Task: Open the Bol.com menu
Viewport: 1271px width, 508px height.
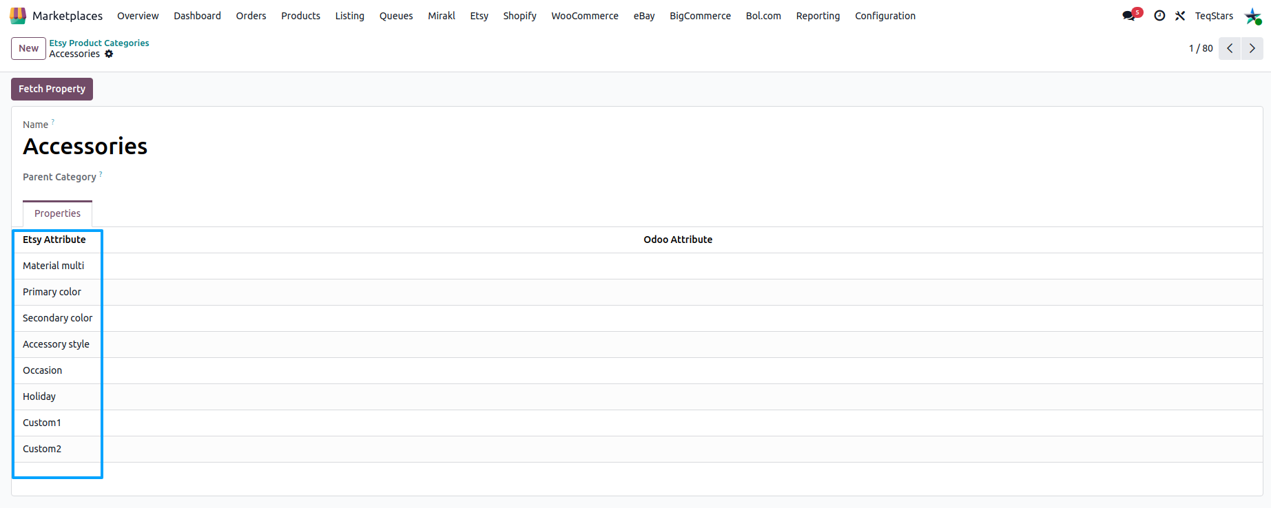Action: [763, 15]
